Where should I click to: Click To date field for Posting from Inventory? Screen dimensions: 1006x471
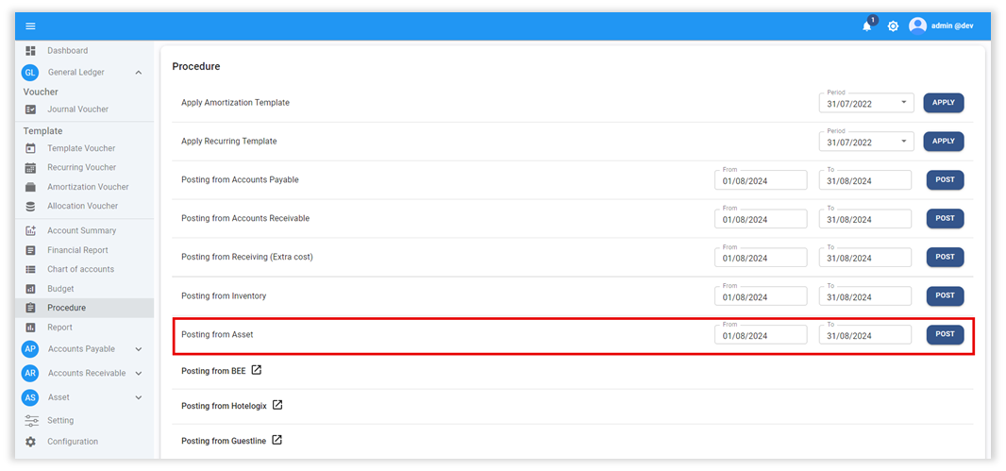point(864,296)
